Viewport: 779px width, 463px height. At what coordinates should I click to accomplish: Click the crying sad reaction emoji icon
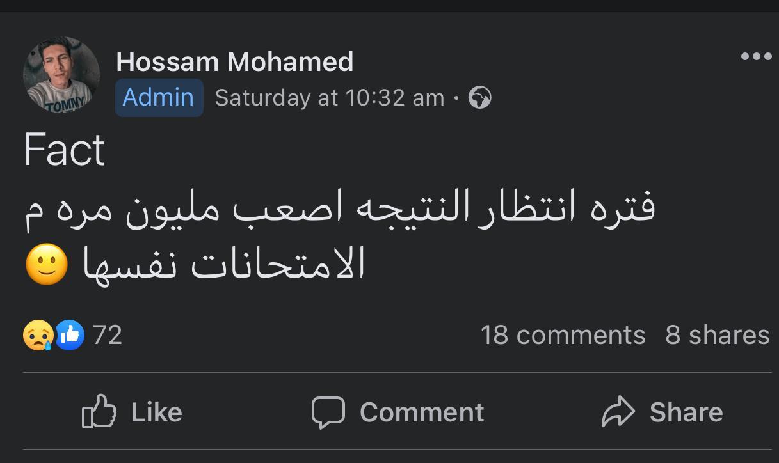point(38,335)
